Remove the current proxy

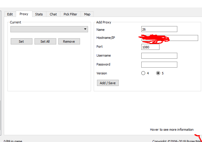(69, 42)
